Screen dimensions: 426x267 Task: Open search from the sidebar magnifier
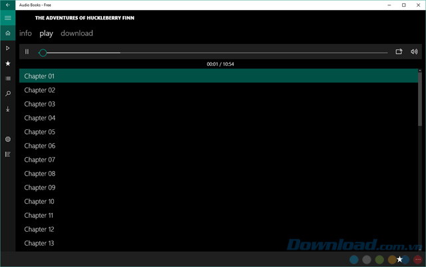coord(7,94)
